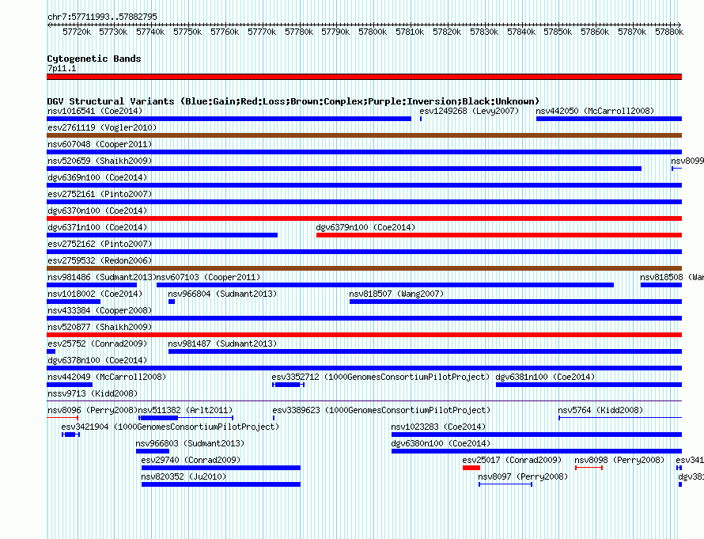Click the 57720k ruler tick label
Image resolution: width=704 pixels, height=539 pixels.
click(x=77, y=32)
